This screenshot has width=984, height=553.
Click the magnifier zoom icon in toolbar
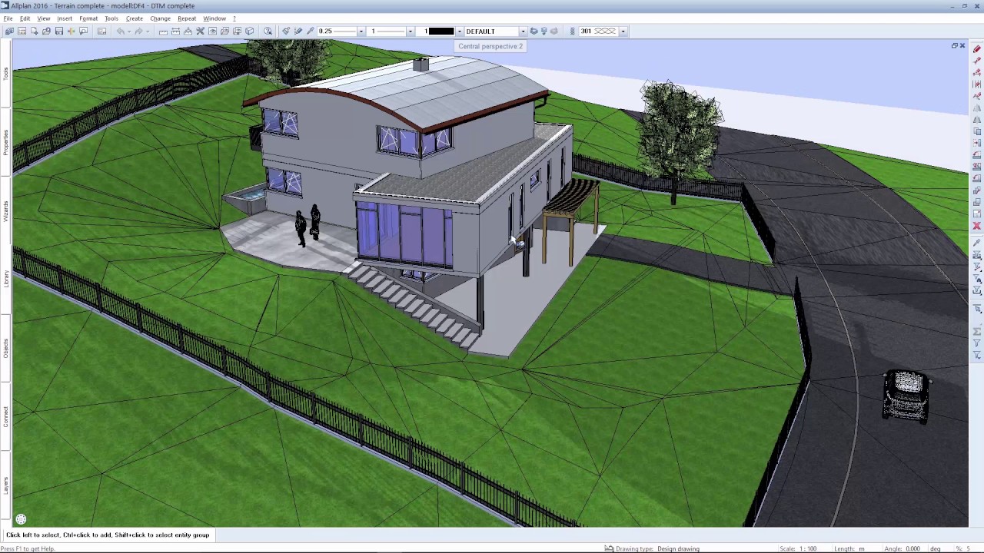tap(268, 31)
